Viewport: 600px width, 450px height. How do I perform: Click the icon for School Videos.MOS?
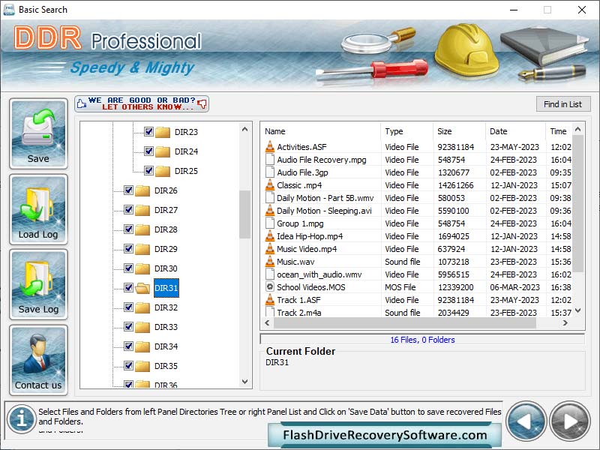coord(270,286)
